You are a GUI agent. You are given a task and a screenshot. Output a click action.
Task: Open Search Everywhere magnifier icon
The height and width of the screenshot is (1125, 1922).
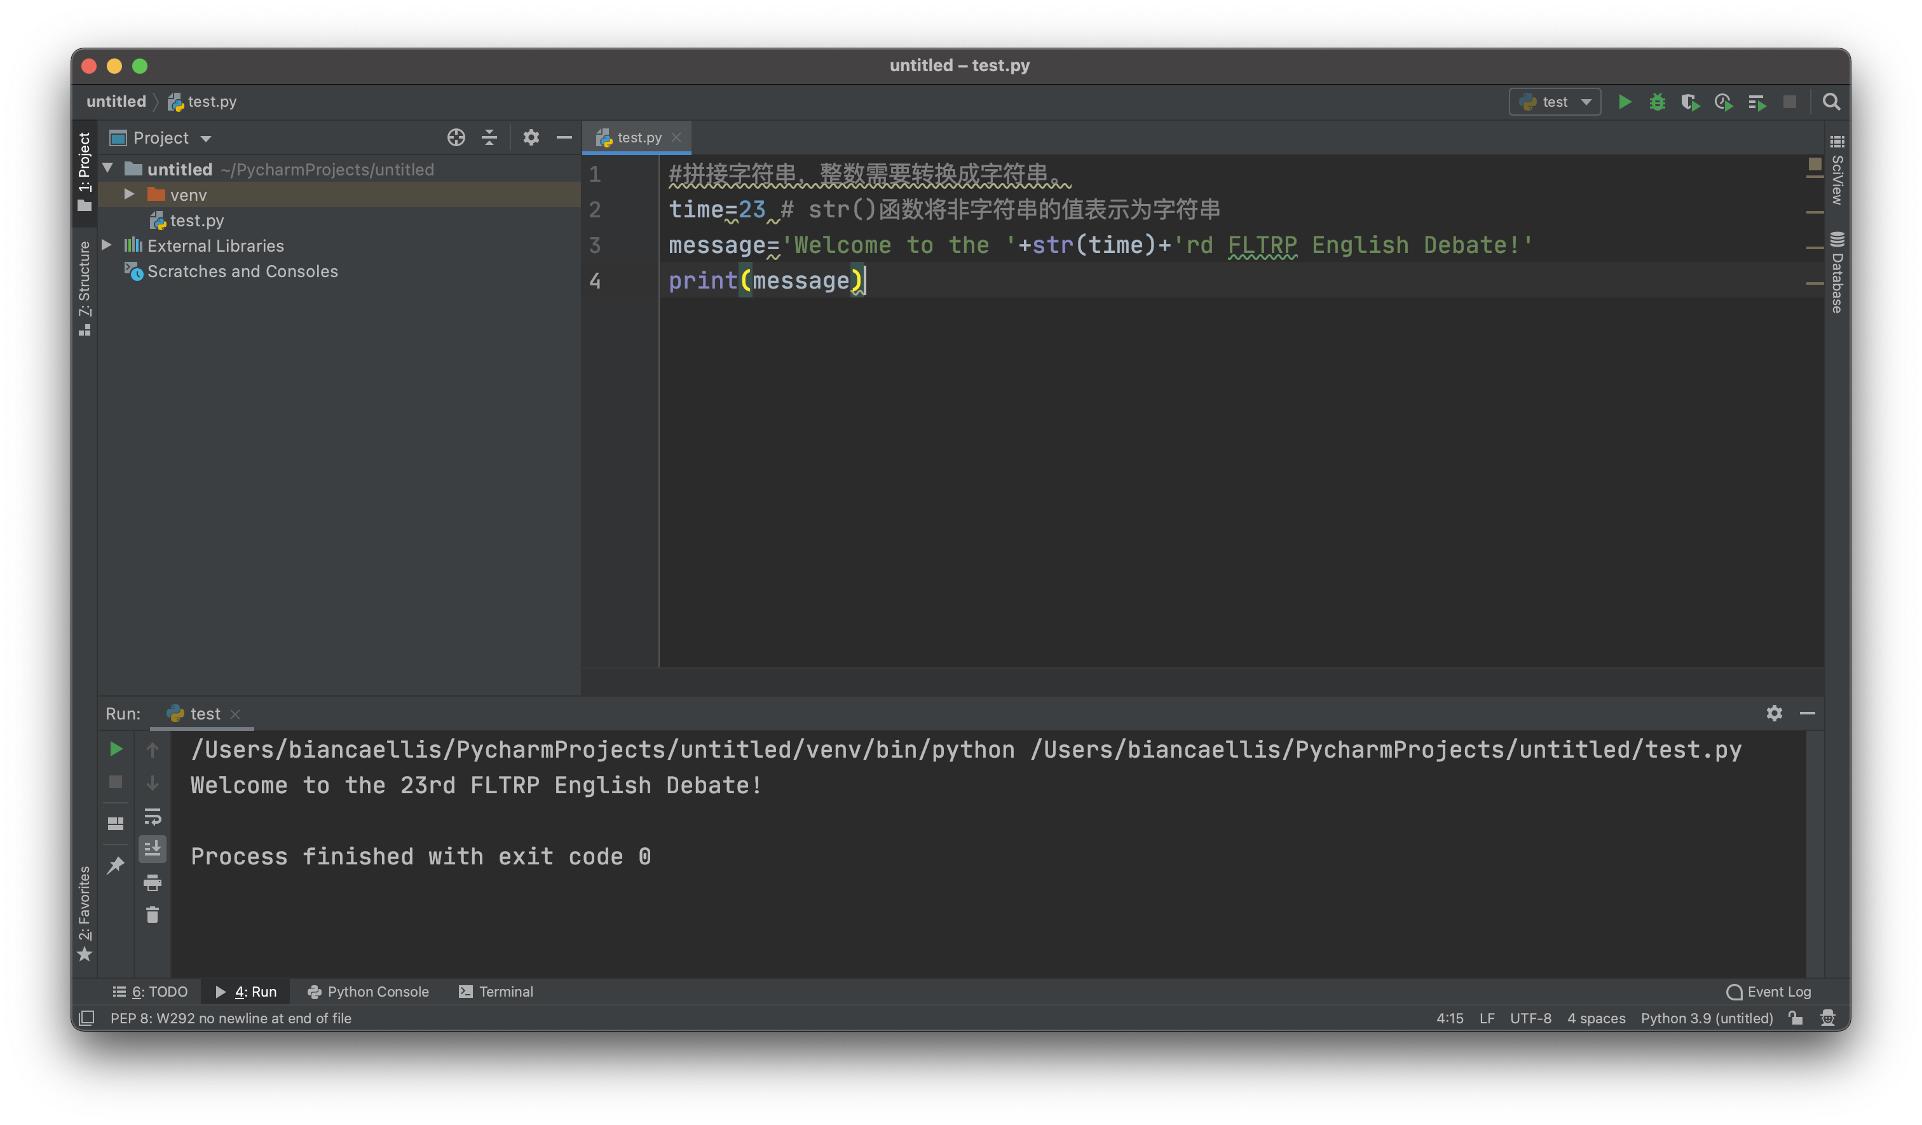[x=1830, y=102]
